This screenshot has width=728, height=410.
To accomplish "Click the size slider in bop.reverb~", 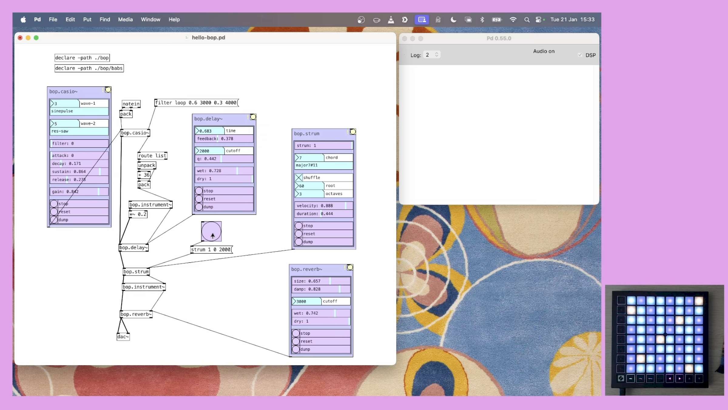I will tap(321, 281).
